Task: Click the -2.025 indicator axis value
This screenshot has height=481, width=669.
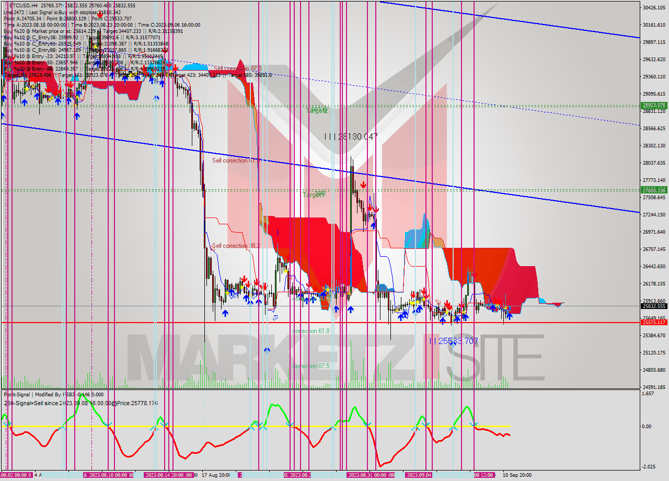Action: point(649,467)
